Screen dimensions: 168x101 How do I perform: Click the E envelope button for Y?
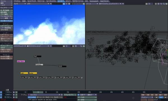coord(17,95)
